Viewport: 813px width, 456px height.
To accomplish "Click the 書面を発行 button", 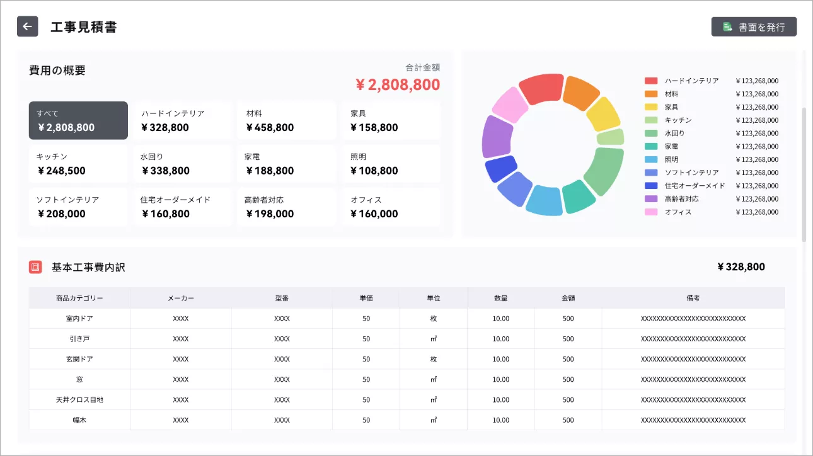I will click(x=754, y=27).
